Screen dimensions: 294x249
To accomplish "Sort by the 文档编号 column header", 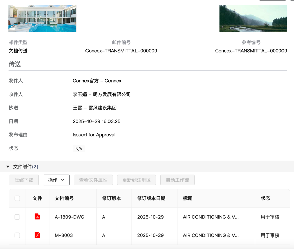I will pyautogui.click(x=64, y=198).
